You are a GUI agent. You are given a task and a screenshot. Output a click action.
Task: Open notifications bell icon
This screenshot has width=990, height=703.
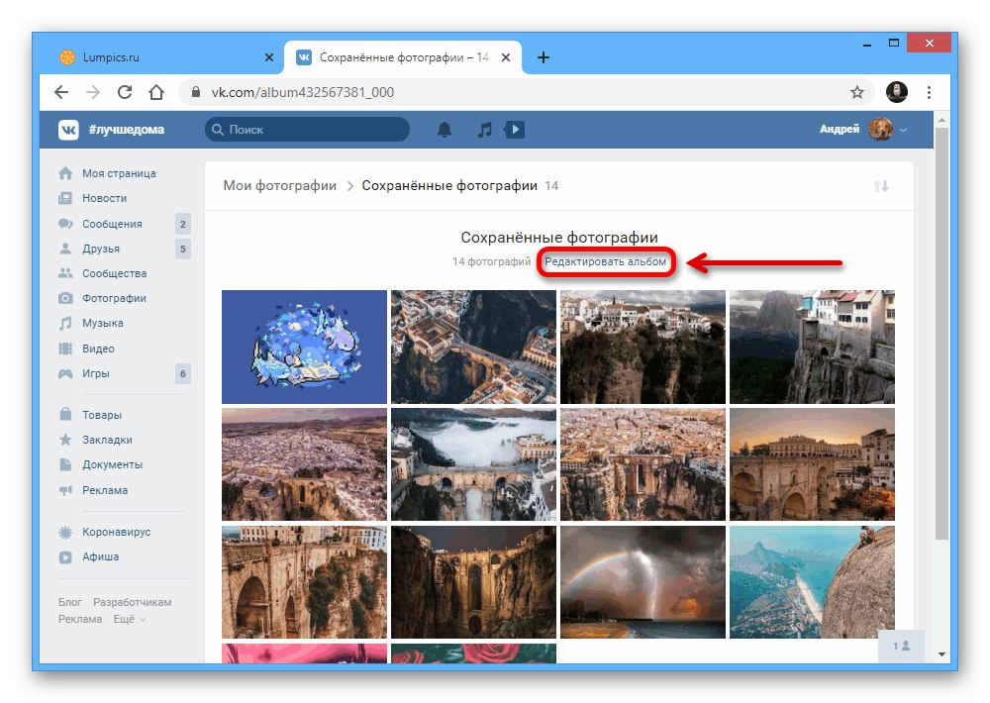tap(445, 130)
